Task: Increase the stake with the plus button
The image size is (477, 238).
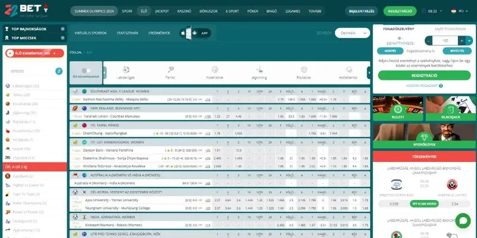Action: pos(461,40)
